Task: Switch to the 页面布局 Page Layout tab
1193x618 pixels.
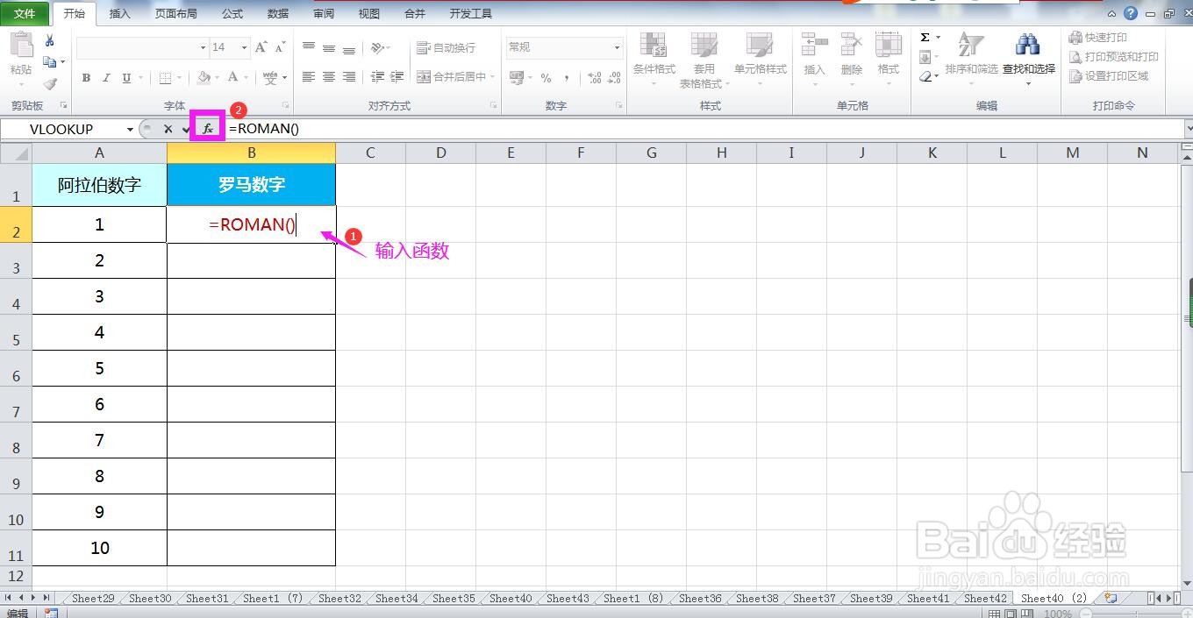Action: pos(175,14)
